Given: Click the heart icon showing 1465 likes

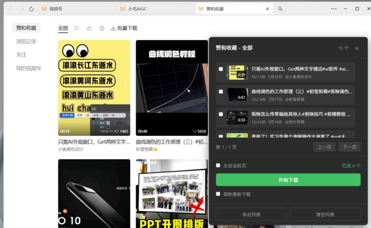Looking at the screenshot, I should [x=117, y=131].
